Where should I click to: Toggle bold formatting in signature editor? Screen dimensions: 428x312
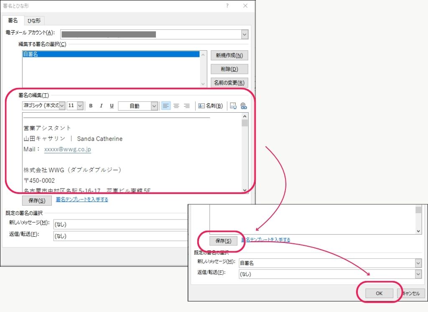(91, 106)
